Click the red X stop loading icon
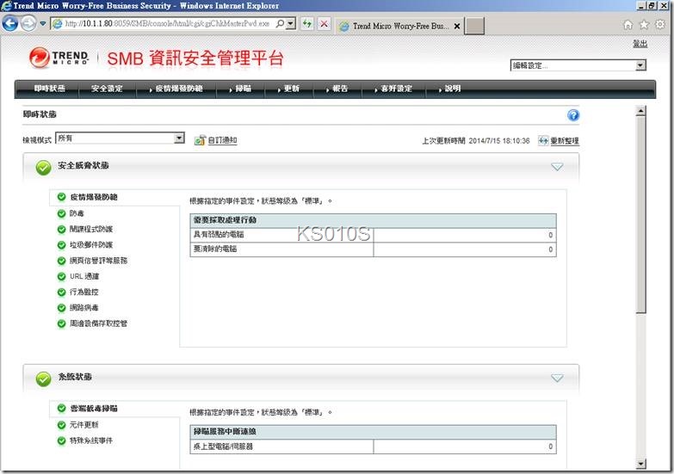 [325, 23]
